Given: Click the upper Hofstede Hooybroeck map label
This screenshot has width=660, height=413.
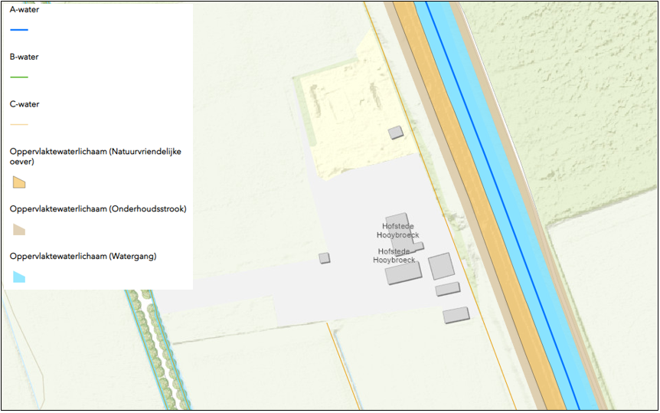Looking at the screenshot, I should [x=398, y=231].
